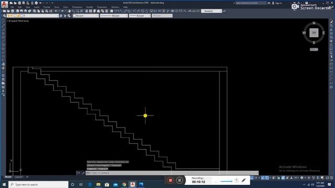Toggle the first blue status bar mode button
The image size is (335, 188).
coord(252,178)
